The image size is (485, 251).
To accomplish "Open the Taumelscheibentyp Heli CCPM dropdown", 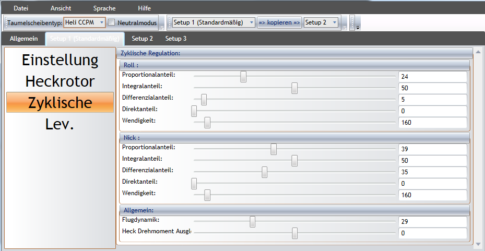I will coord(101,23).
